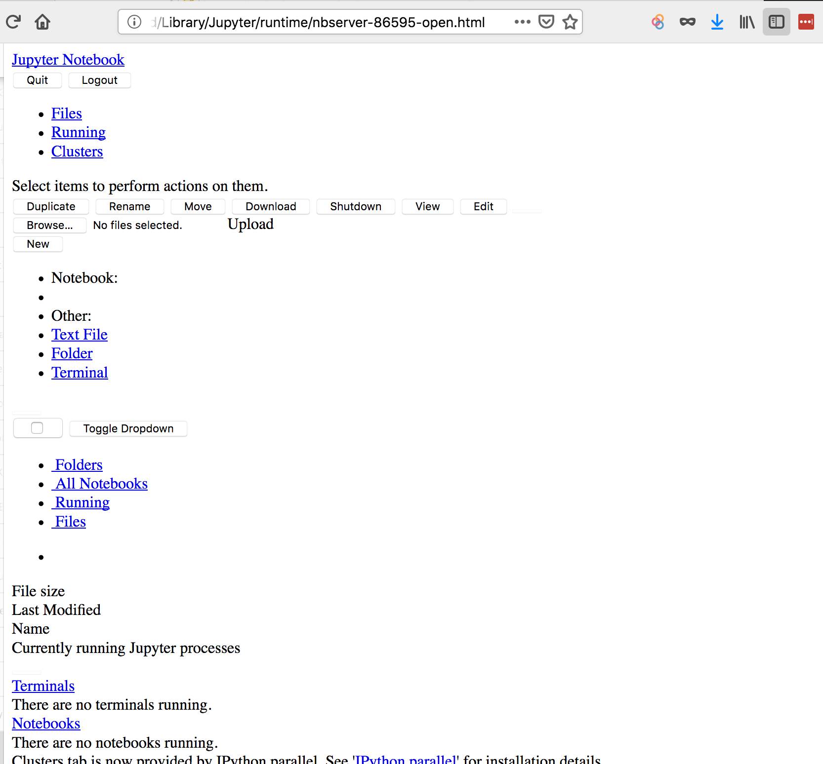The width and height of the screenshot is (823, 764).
Task: Open the New dropdown button
Action: pyautogui.click(x=38, y=244)
